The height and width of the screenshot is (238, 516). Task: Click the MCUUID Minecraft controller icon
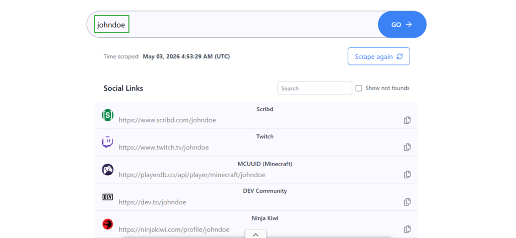108,170
